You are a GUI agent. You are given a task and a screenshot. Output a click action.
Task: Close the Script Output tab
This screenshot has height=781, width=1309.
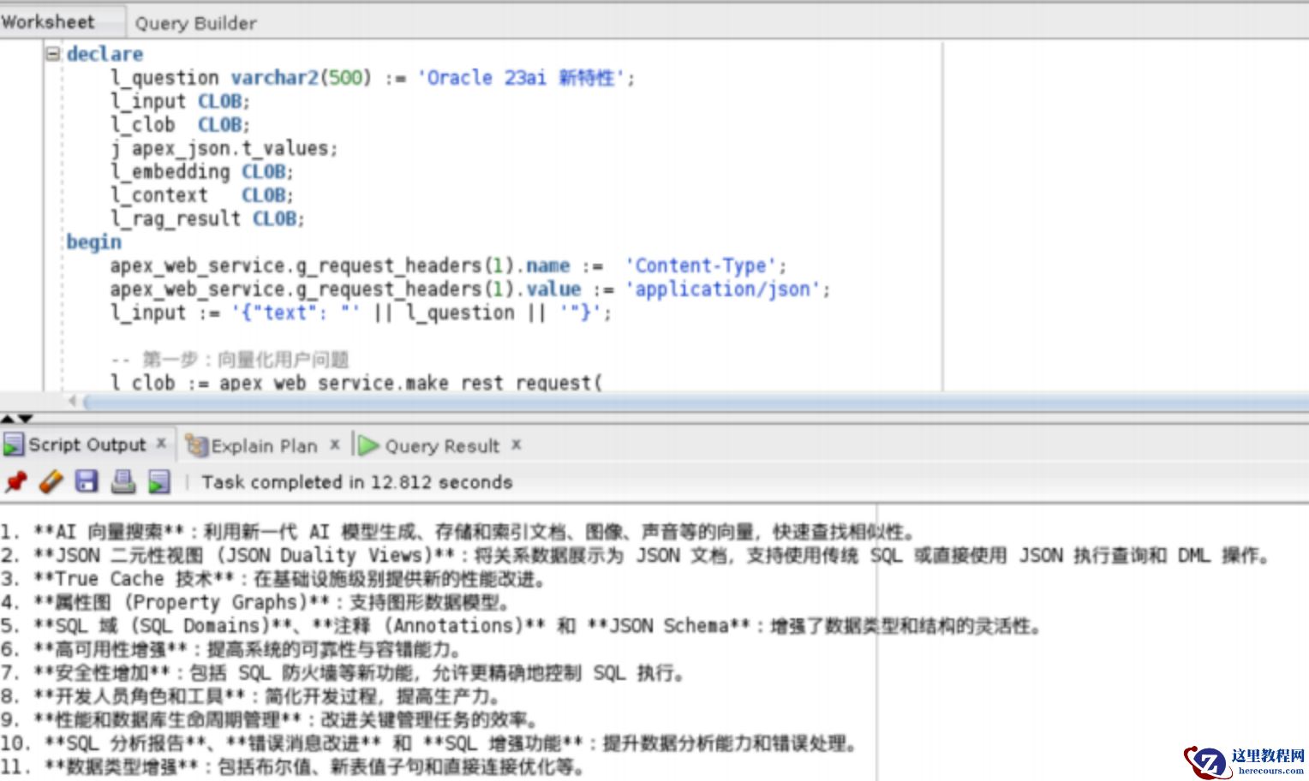coord(161,444)
